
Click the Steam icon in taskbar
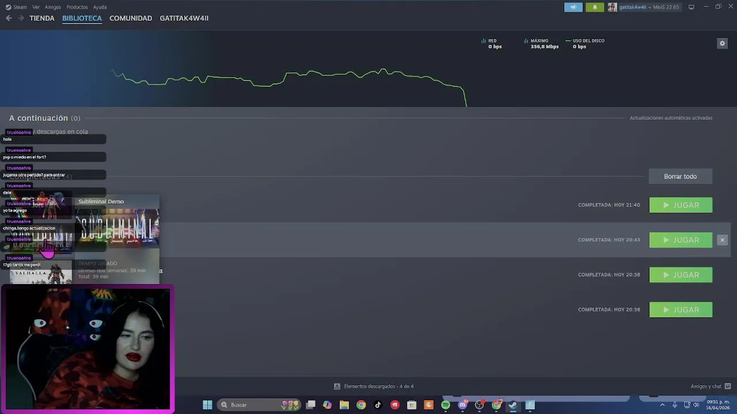[x=512, y=405]
